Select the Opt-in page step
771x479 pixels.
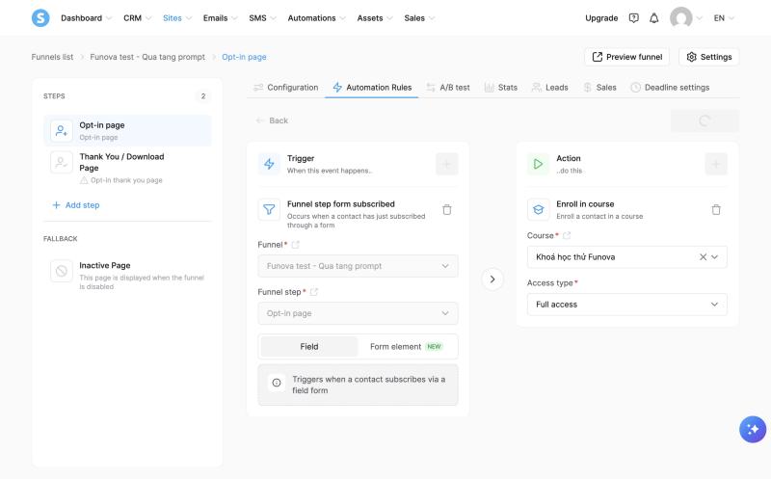pyautogui.click(x=128, y=131)
